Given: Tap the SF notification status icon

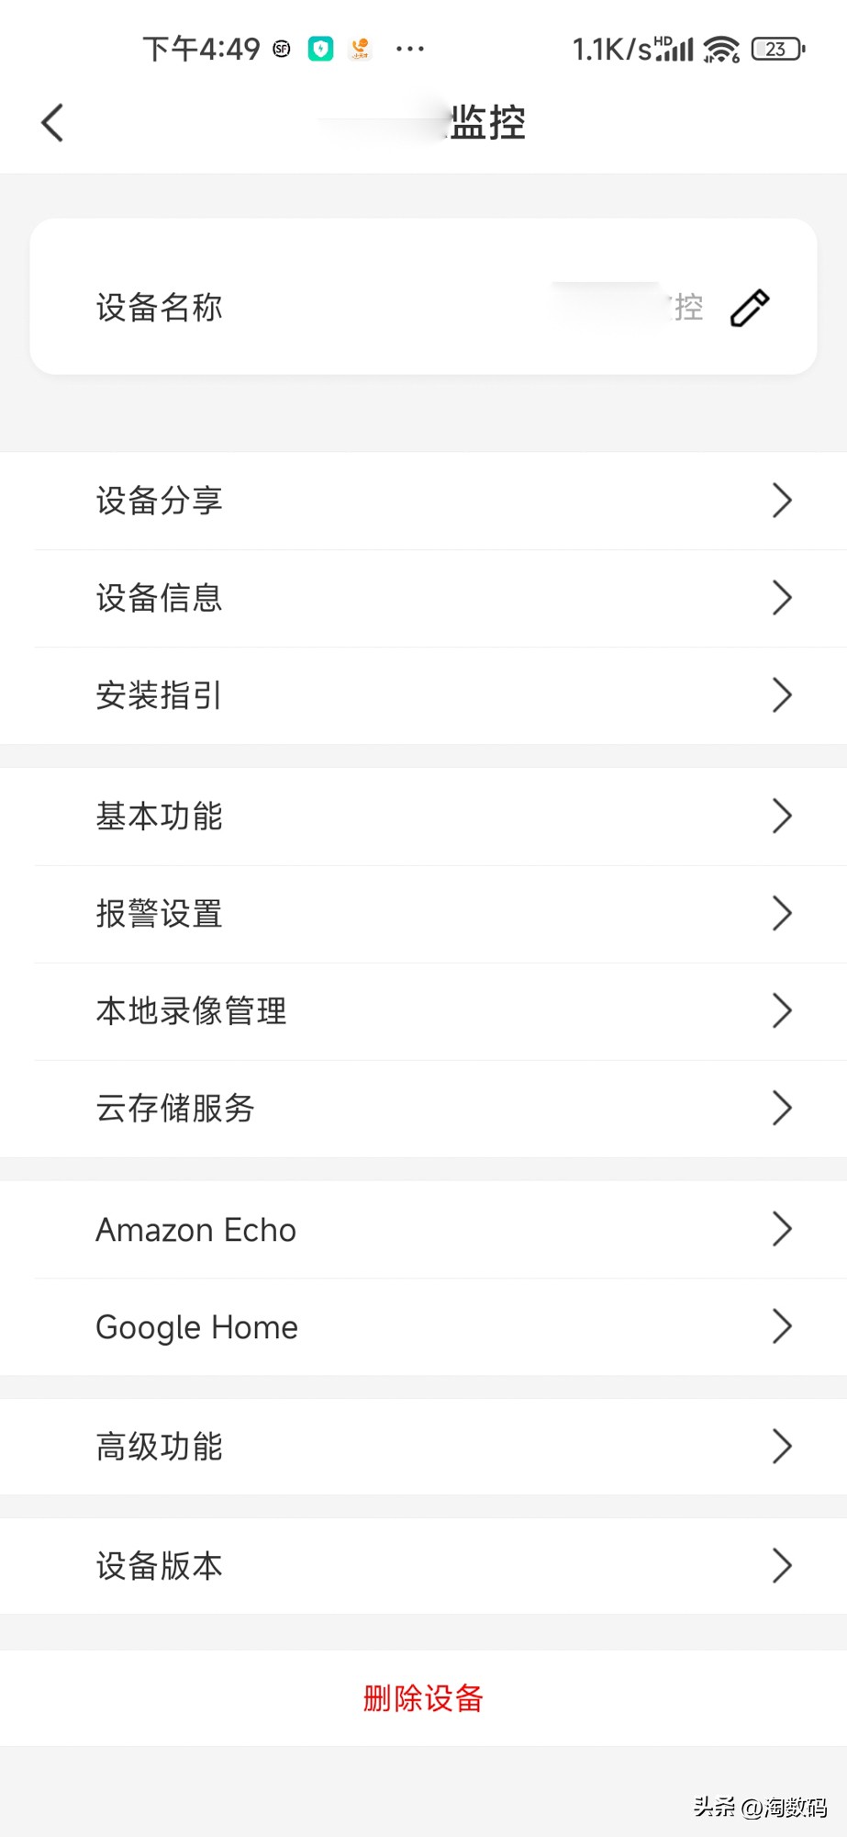Looking at the screenshot, I should point(282,49).
